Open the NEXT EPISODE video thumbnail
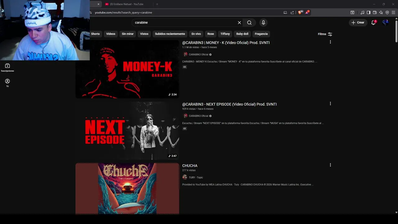Image resolution: width=398 pixels, height=224 pixels. pyautogui.click(x=127, y=131)
